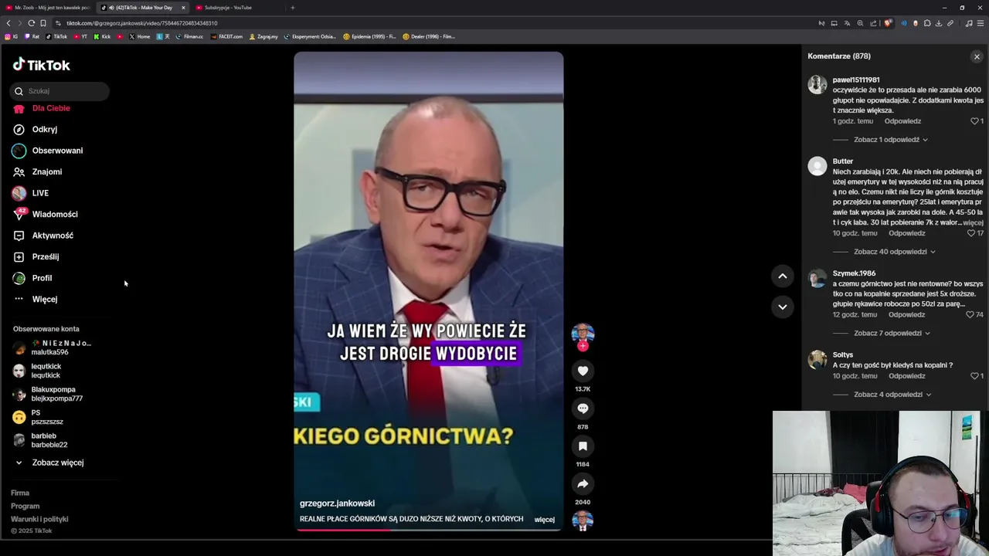Screen dimensions: 989x556
Task: Click the translate page icon
Action: 847,23
